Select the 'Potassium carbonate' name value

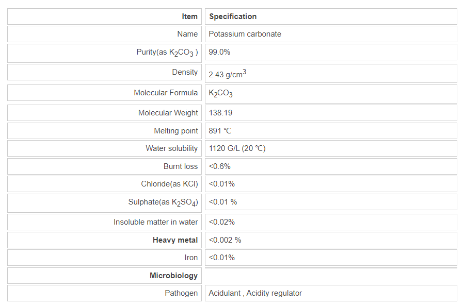(x=245, y=34)
